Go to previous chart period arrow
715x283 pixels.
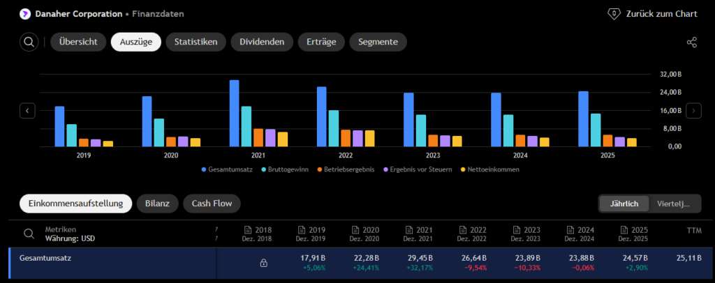(x=27, y=111)
